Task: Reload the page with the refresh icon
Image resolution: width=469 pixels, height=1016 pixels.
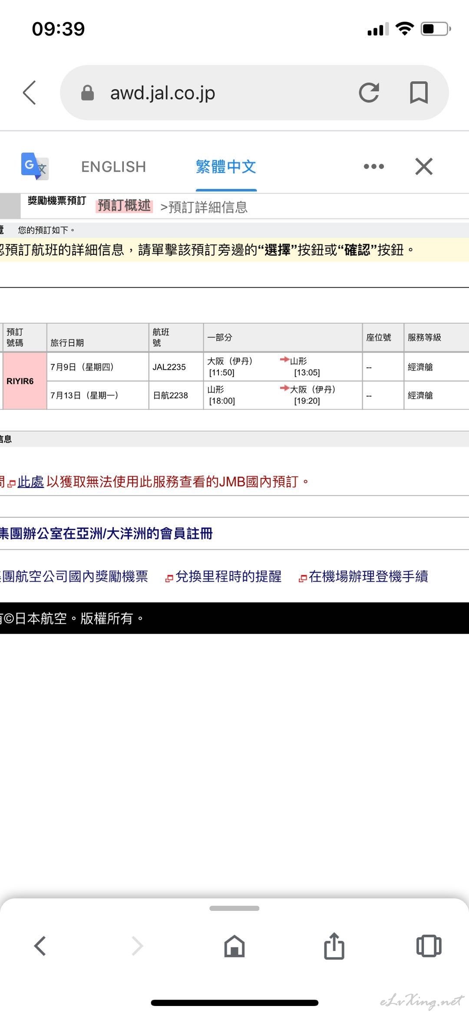Action: coord(369,93)
